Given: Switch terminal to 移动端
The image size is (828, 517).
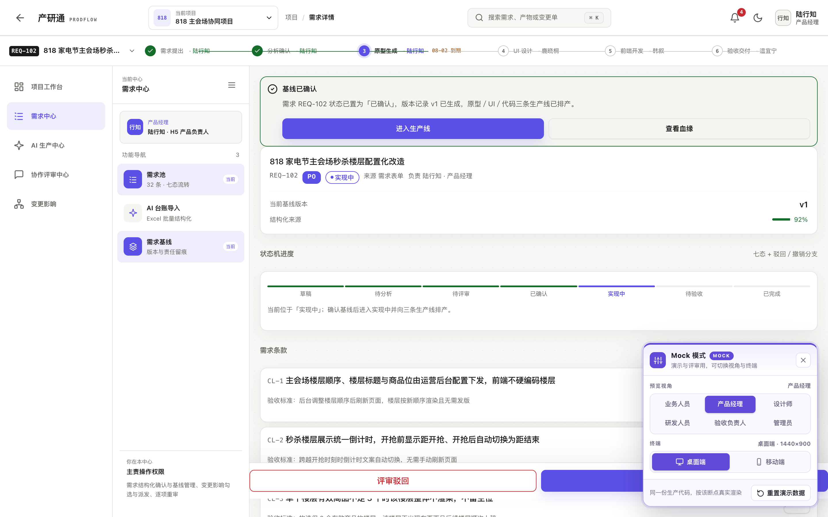Looking at the screenshot, I should pos(770,462).
